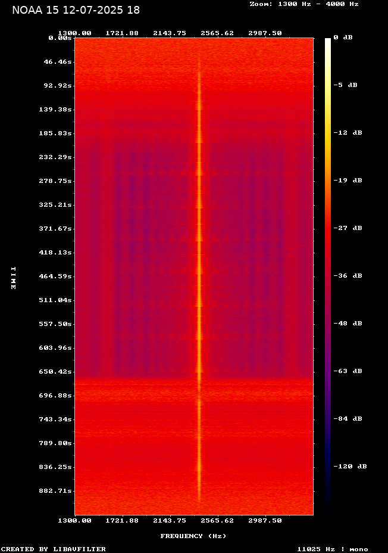Click the 139.38s time label
This screenshot has height=553, width=388.
click(55, 109)
